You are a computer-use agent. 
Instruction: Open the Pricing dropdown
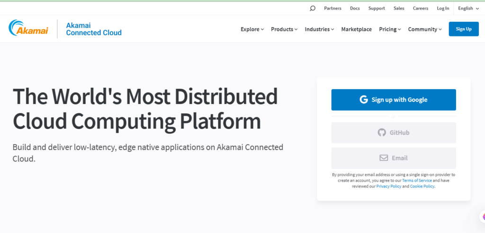point(390,29)
